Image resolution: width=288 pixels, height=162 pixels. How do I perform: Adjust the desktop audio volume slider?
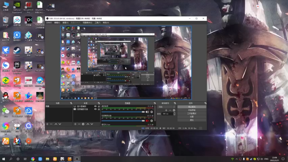coord(123,112)
